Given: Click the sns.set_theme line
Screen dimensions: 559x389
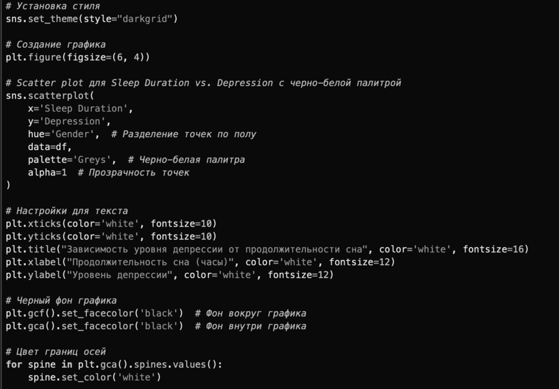Looking at the screenshot, I should [92, 19].
